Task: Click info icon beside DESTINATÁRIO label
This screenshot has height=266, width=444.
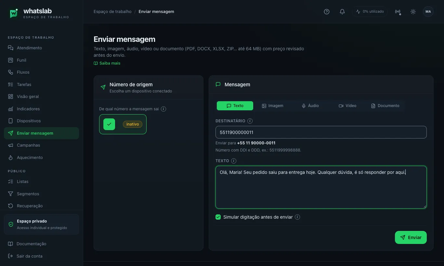Action: click(250, 121)
